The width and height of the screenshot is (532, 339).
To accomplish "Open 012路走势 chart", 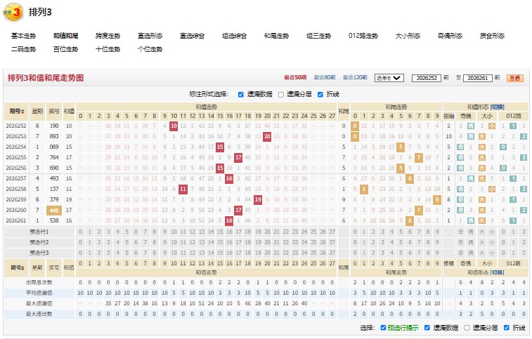I will pos(363,36).
